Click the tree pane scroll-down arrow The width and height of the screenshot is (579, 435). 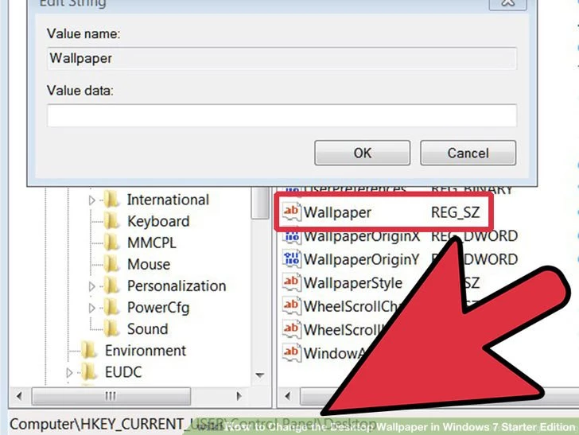tap(260, 375)
